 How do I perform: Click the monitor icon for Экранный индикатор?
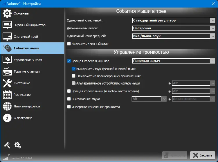7,25
